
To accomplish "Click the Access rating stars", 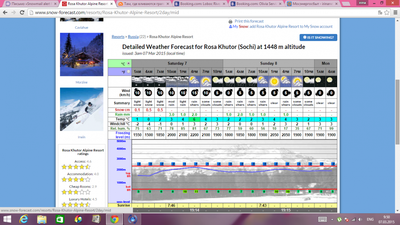I will 76,167.
